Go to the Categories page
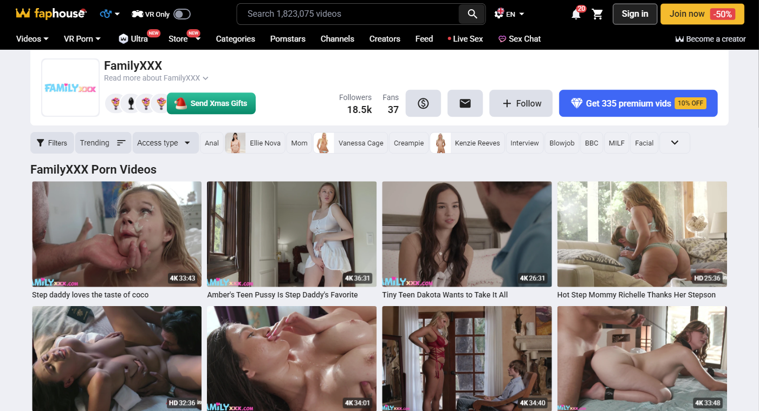Image resolution: width=759 pixels, height=411 pixels. [x=236, y=39]
